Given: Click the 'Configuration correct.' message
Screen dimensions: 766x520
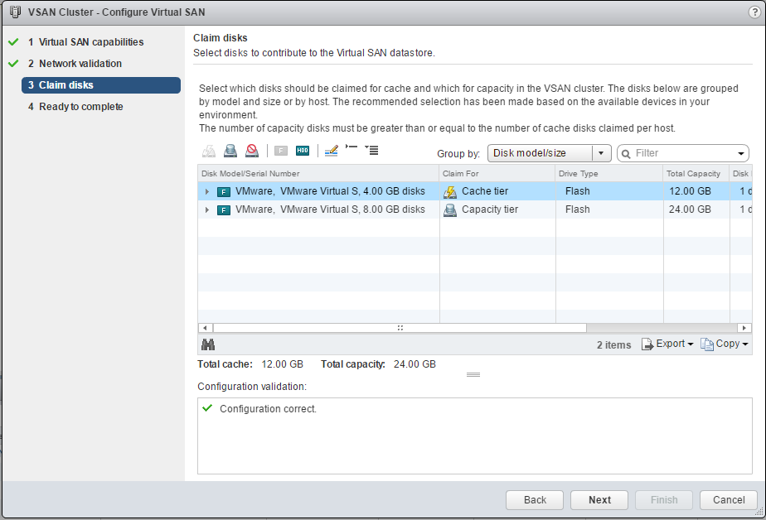Looking at the screenshot, I should pos(268,409).
